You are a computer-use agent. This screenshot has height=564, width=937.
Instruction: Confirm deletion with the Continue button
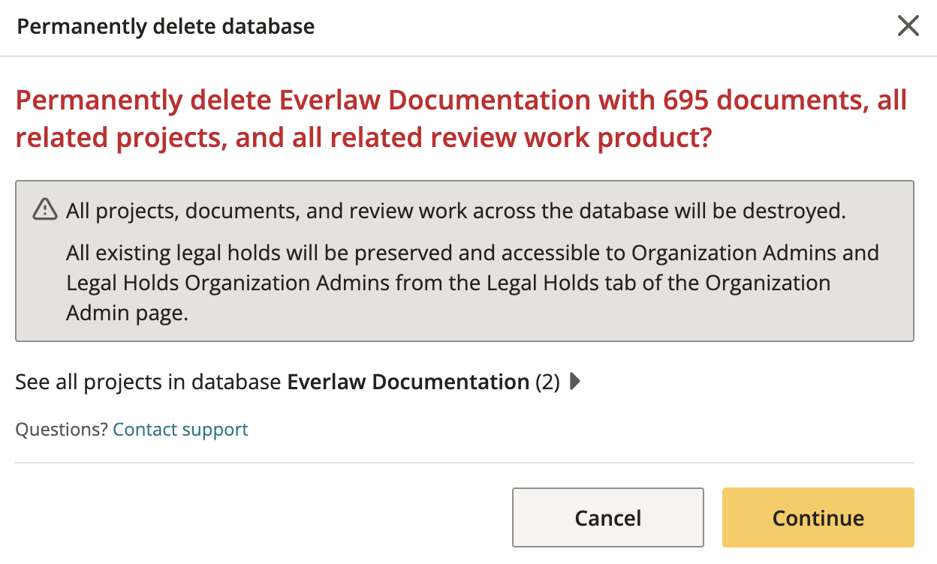tap(818, 517)
